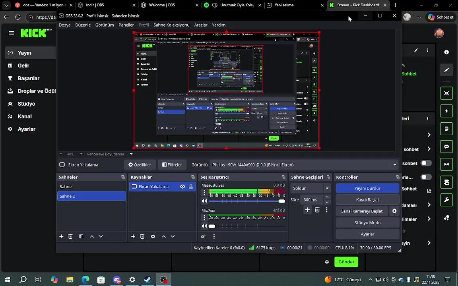
Task: Open Paneller menu in OBS
Action: tap(126, 25)
